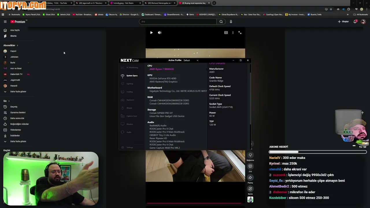Expand the Abonelikler section chevron
The image size is (370, 208).
[17, 45]
